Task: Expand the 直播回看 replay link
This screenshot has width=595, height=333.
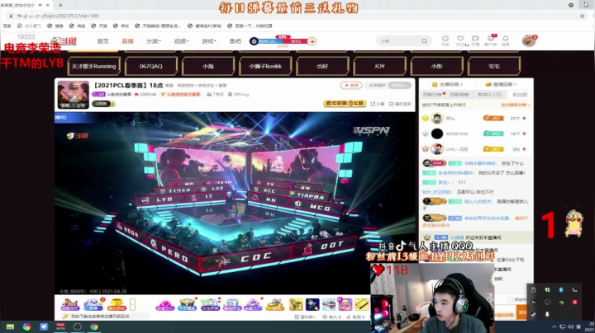Action: (x=501, y=84)
